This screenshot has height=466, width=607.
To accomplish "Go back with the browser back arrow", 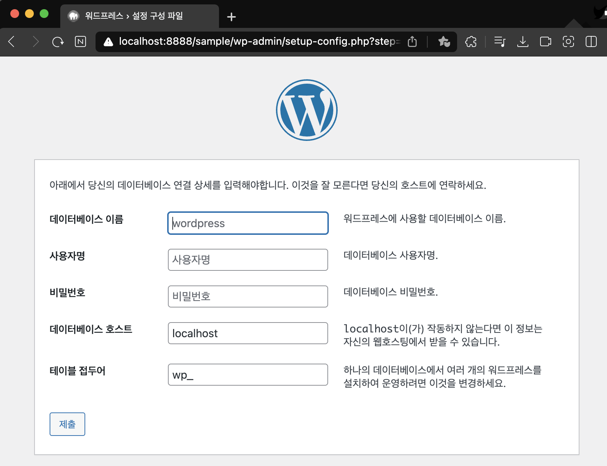I will pyautogui.click(x=12, y=41).
